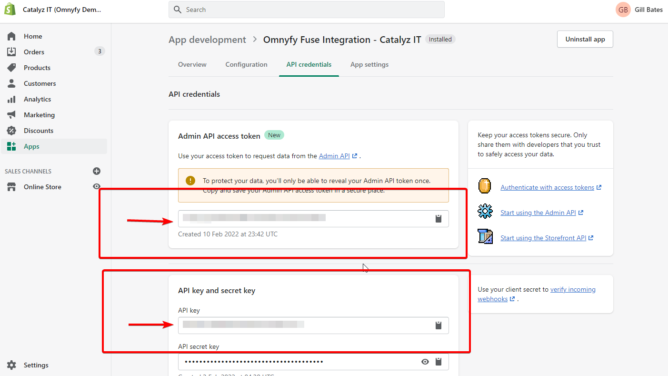Open GB user avatar menu
Viewport: 668px width, 376px height.
pos(623,10)
